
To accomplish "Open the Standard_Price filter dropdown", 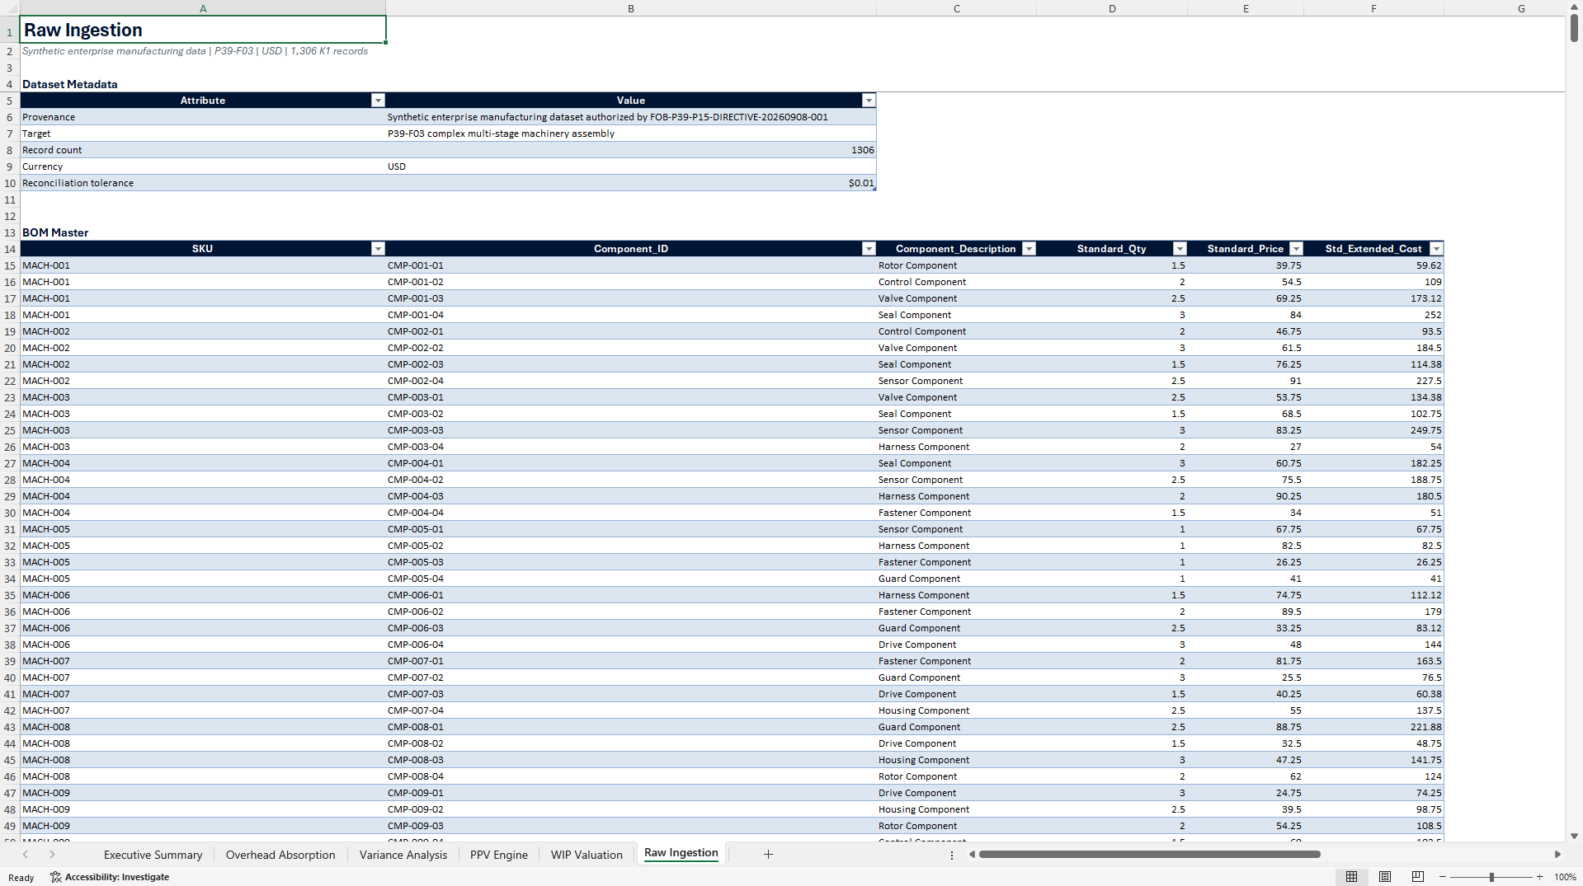I will pyautogui.click(x=1296, y=249).
